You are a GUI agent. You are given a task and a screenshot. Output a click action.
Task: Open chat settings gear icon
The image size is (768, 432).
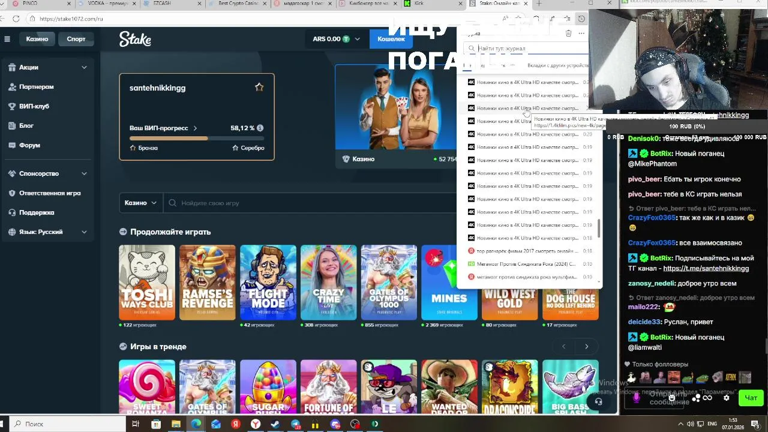727,398
